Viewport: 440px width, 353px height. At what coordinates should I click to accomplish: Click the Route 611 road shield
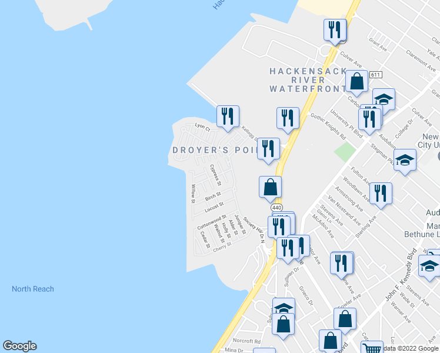(x=376, y=75)
